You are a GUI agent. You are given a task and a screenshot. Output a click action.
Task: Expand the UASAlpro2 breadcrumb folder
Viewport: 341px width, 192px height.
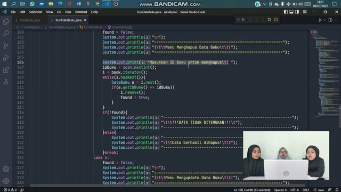click(32, 27)
